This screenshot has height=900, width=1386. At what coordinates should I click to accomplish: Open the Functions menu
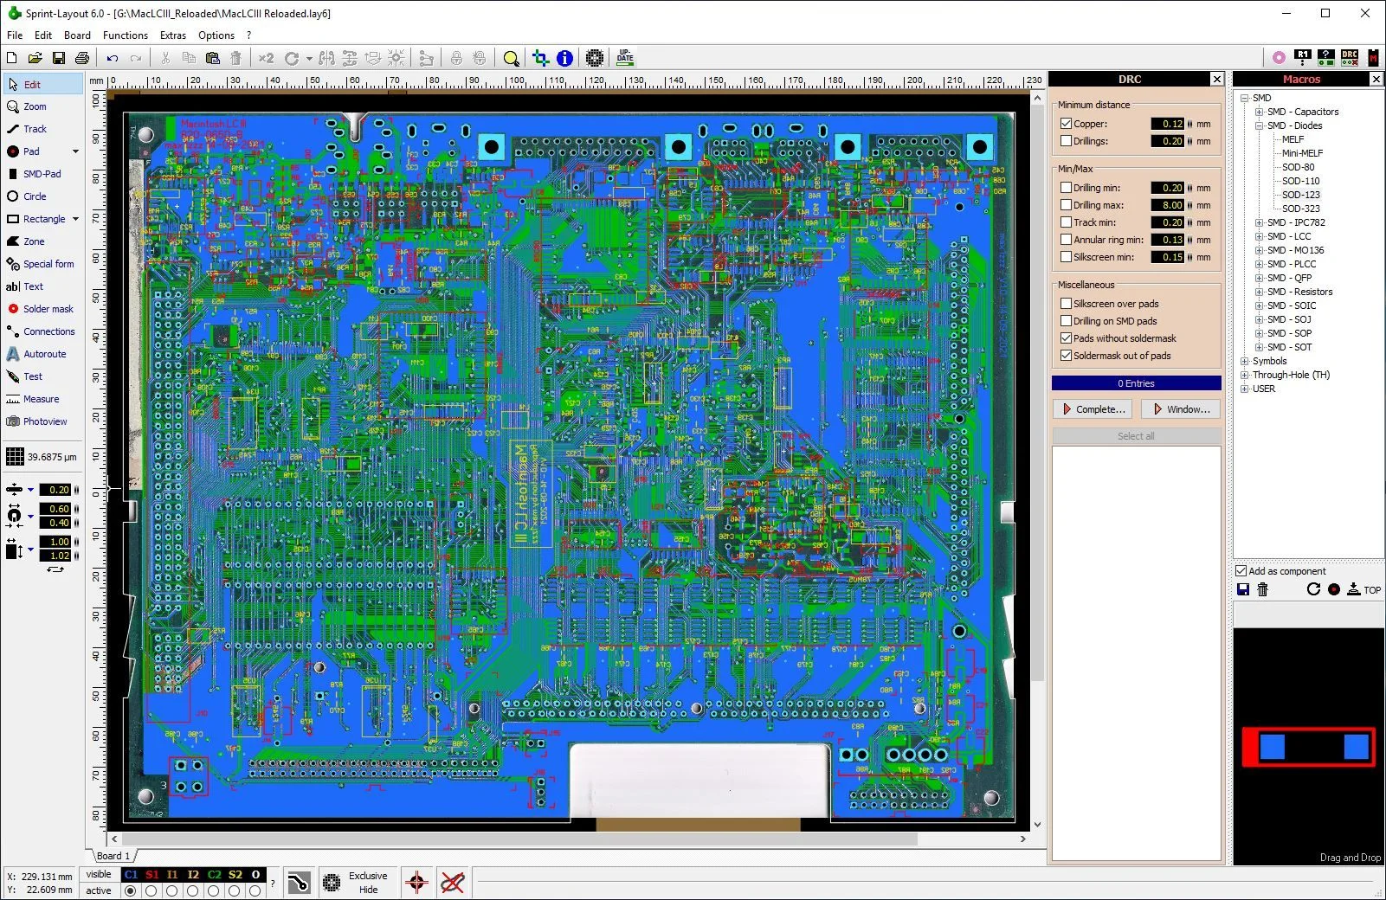pyautogui.click(x=126, y=35)
